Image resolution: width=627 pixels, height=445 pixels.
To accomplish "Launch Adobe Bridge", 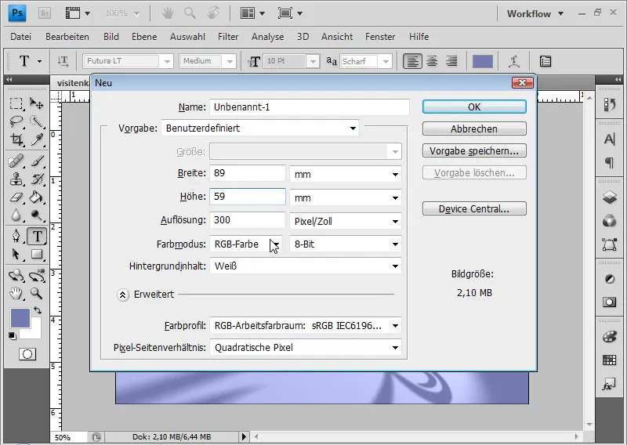I will click(x=45, y=13).
